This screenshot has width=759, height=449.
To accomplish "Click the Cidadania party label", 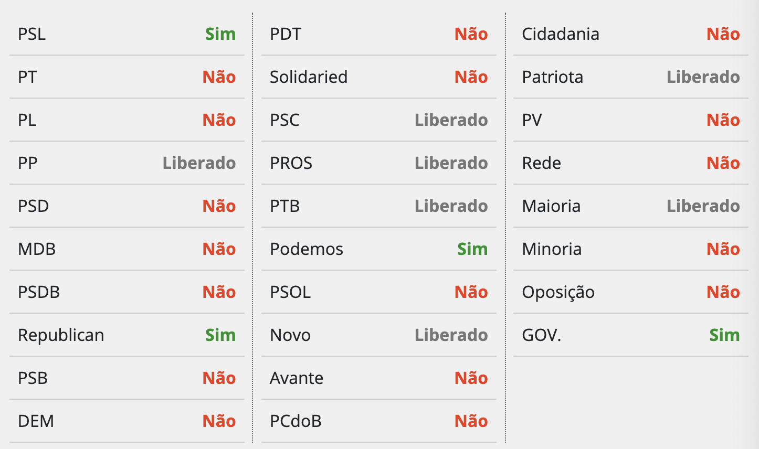I will point(561,34).
